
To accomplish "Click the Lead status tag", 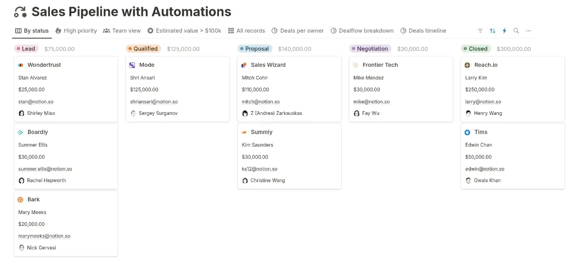I will [26, 49].
